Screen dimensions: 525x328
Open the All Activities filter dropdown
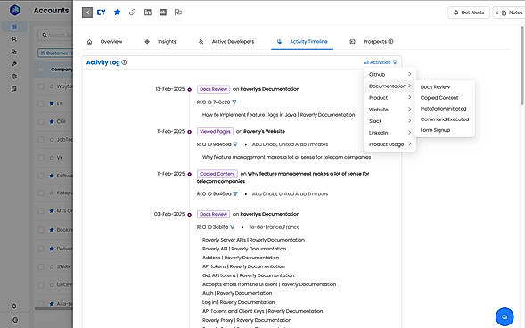click(x=380, y=62)
